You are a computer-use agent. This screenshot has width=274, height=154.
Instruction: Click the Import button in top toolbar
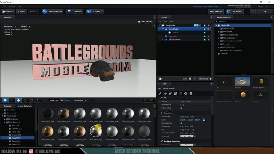tap(8, 12)
